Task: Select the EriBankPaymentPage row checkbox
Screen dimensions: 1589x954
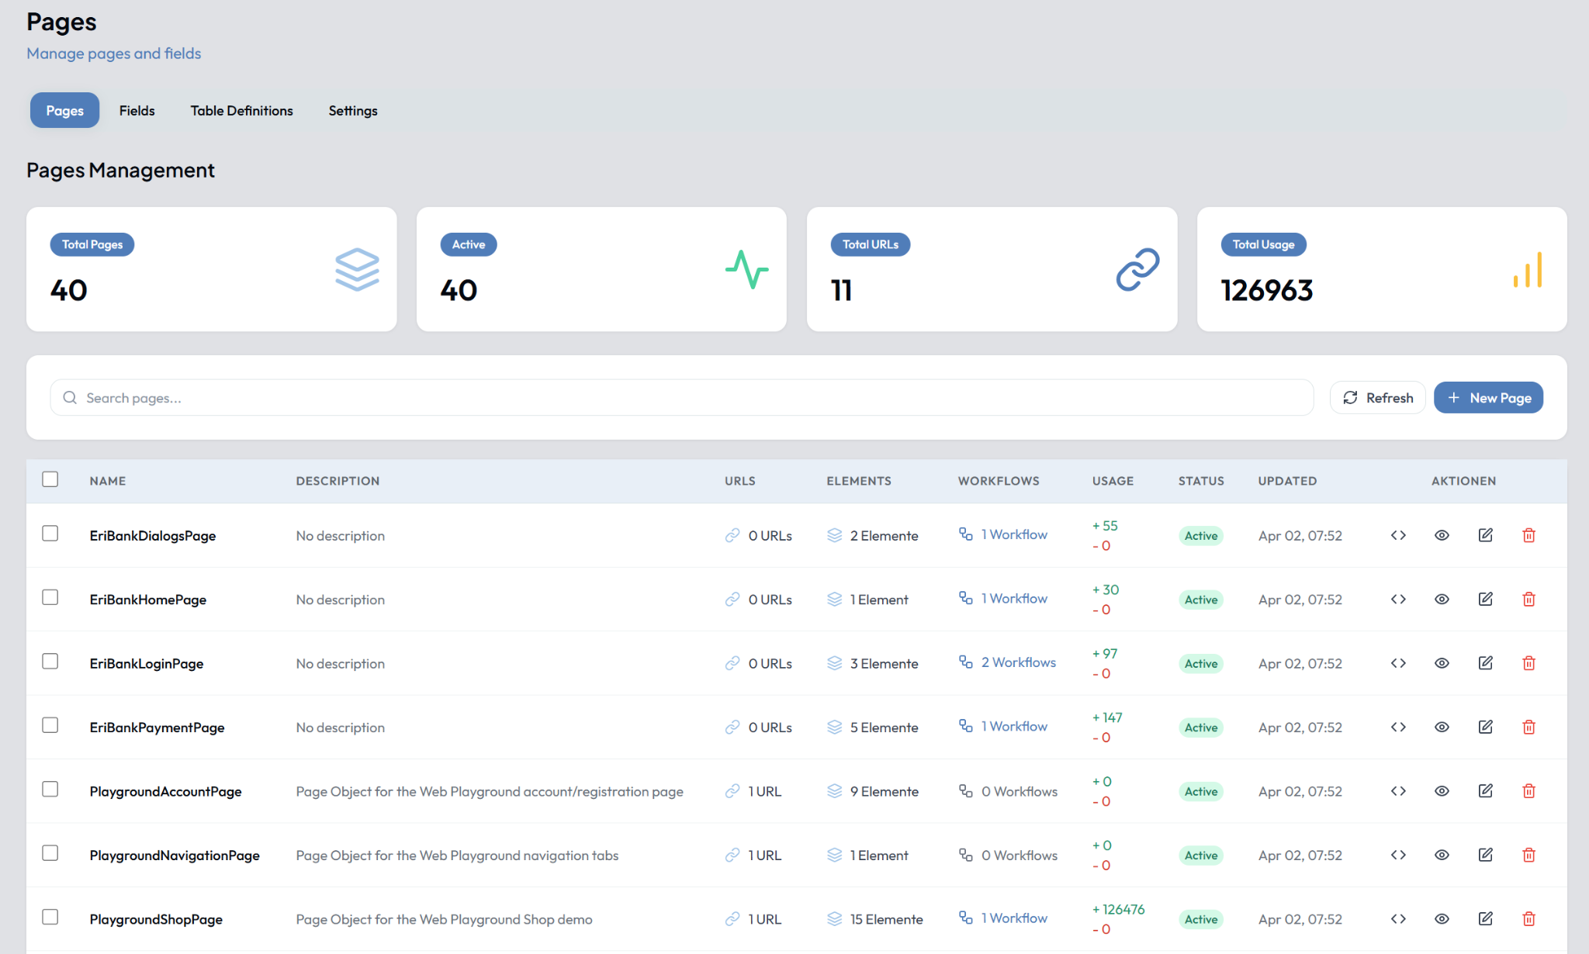Action: [50, 725]
